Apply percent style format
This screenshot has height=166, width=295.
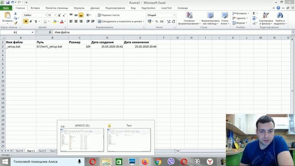tap(157, 22)
